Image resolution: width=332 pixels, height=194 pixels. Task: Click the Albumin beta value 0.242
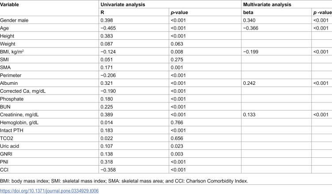pyautogui.click(x=249, y=83)
